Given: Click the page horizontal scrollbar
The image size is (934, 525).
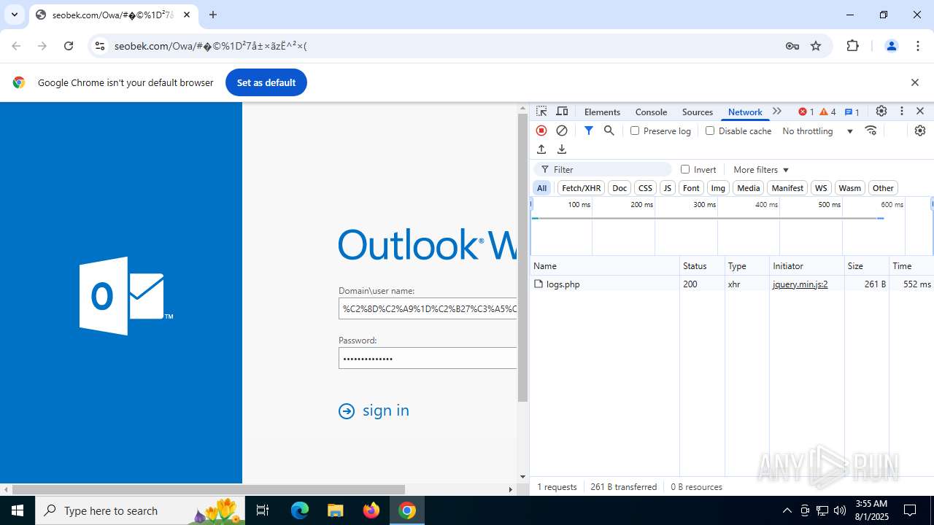Looking at the screenshot, I should pos(208,489).
